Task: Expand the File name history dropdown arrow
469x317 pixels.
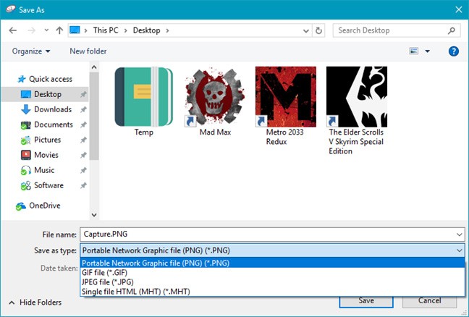Action: pos(459,234)
